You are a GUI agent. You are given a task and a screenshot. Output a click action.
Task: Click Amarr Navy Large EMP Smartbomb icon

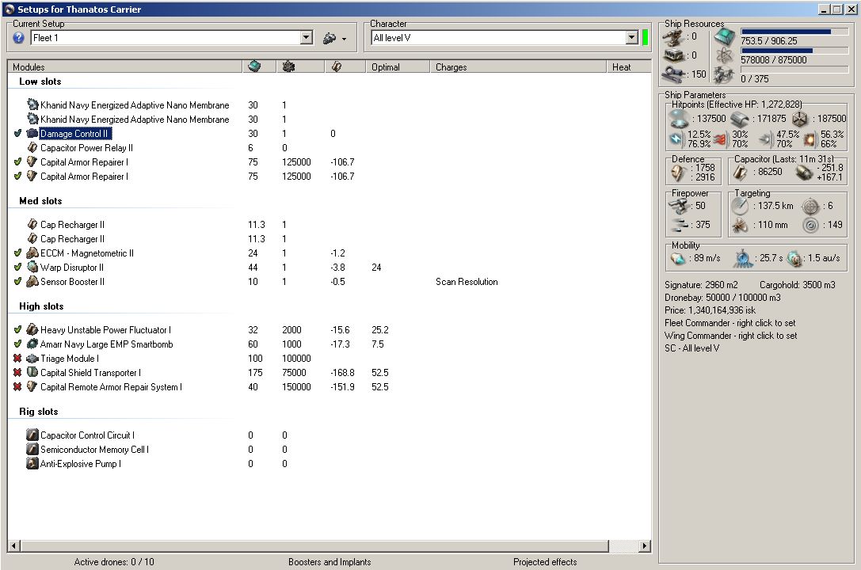click(x=32, y=344)
